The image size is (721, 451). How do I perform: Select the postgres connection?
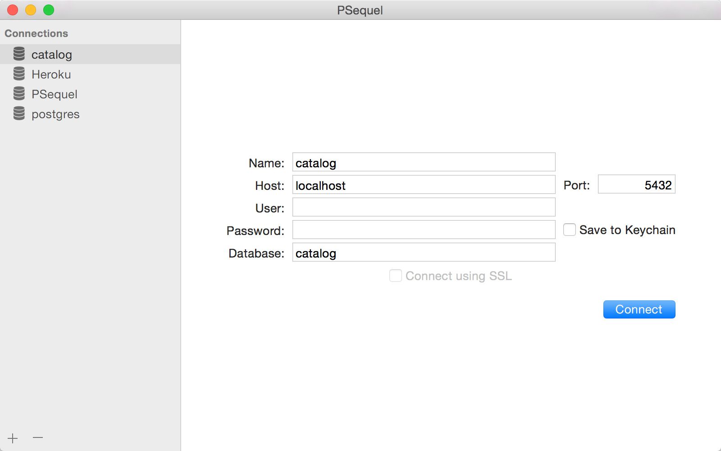55,114
